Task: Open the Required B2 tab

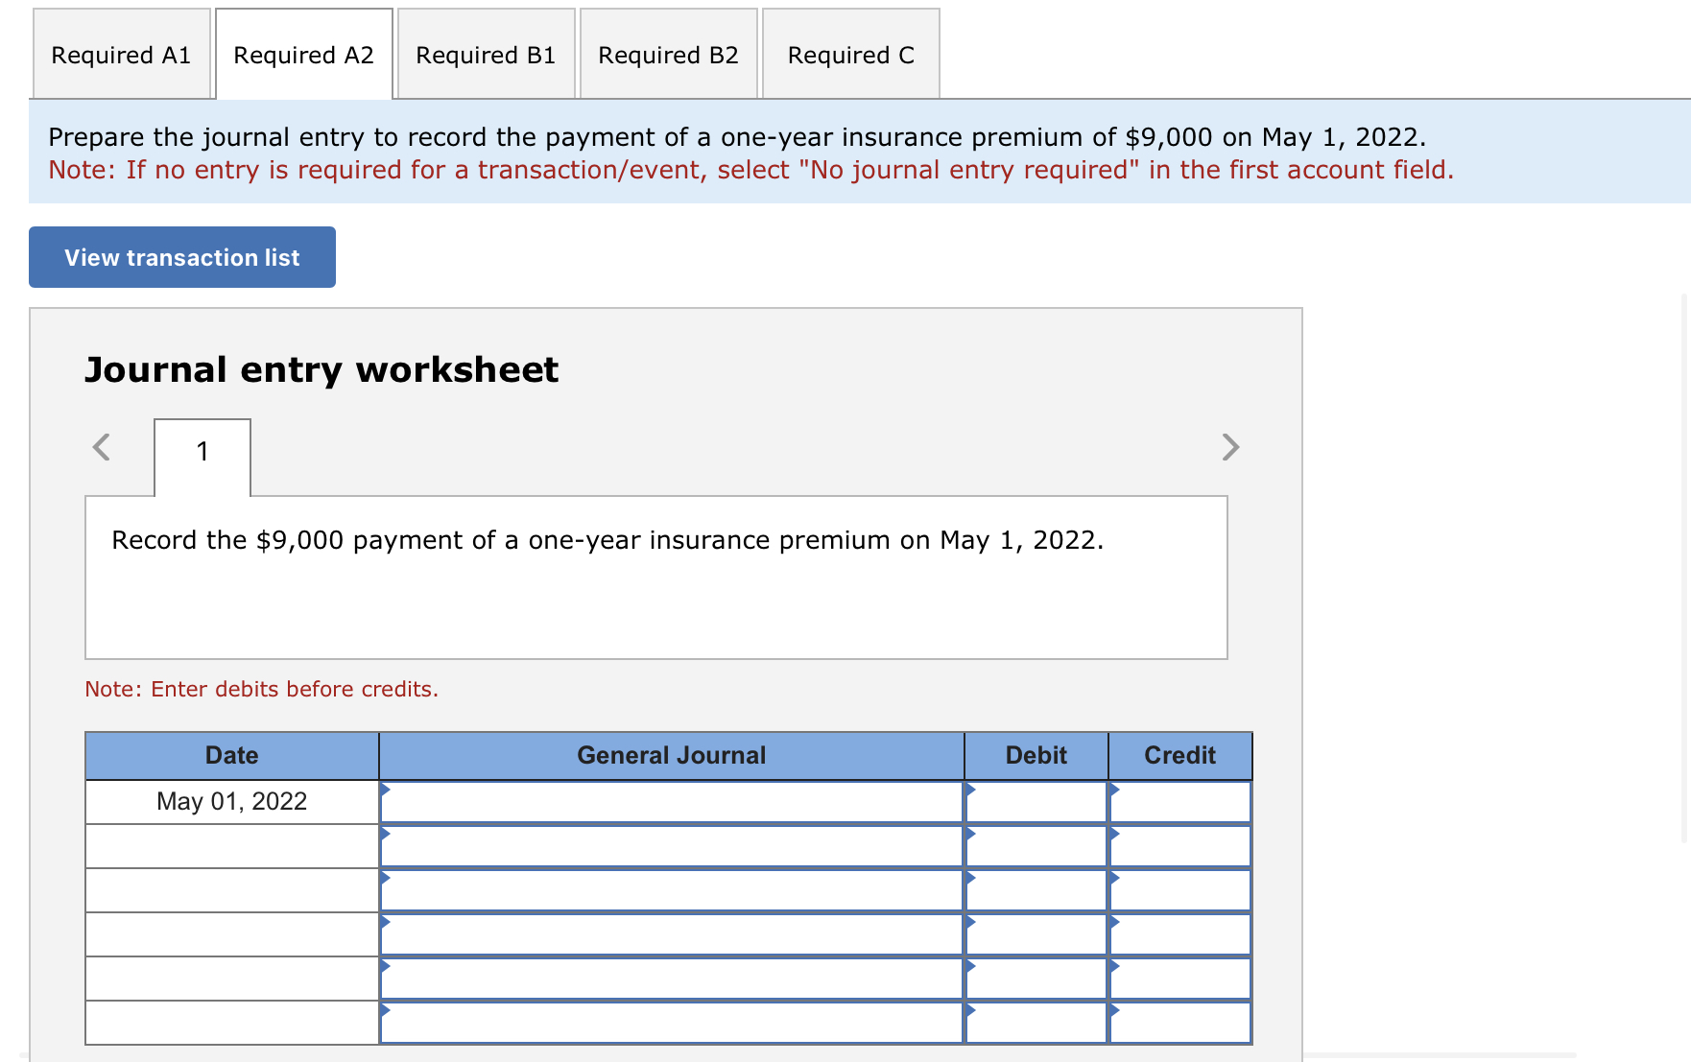Action: 667,55
